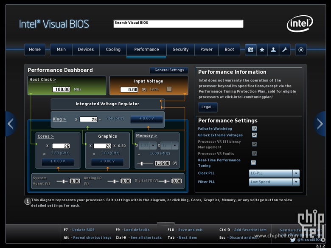Screen dimensions: 331x248
Task: Click the Analog I/O 0.00 field
Action: 126,181
